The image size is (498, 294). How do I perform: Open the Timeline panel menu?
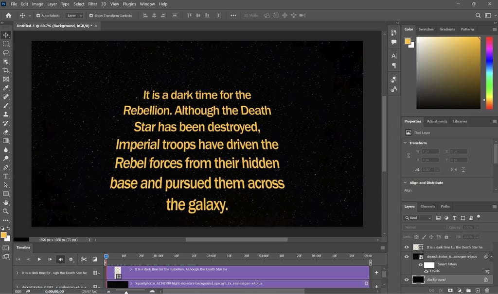coord(383,248)
